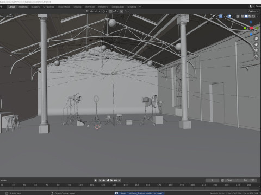The image size is (261, 195).
Task: Open snapping options dropdown
Action: click(x=115, y=11)
